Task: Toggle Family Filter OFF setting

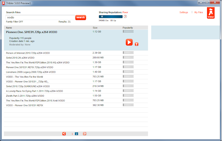Action: (x=15, y=21)
